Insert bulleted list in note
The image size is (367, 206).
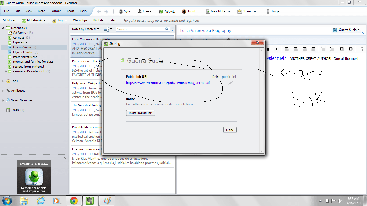(x=323, y=49)
